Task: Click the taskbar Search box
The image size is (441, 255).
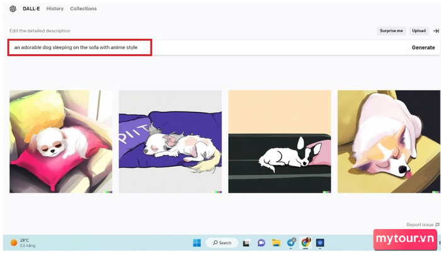Action: (222, 242)
